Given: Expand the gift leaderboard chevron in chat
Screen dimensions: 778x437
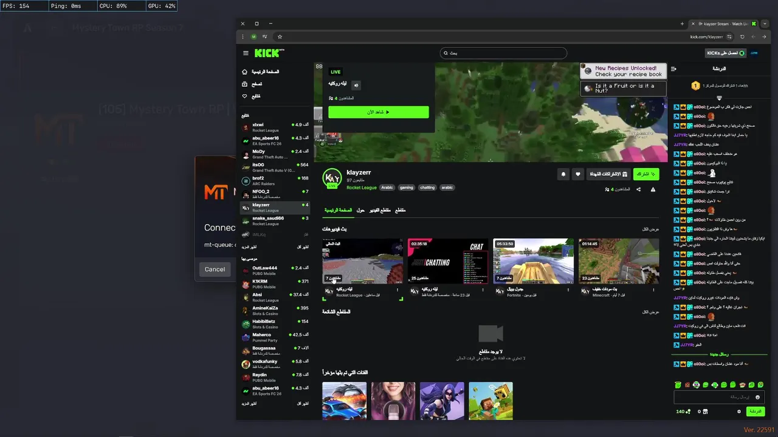Looking at the screenshot, I should [719, 98].
